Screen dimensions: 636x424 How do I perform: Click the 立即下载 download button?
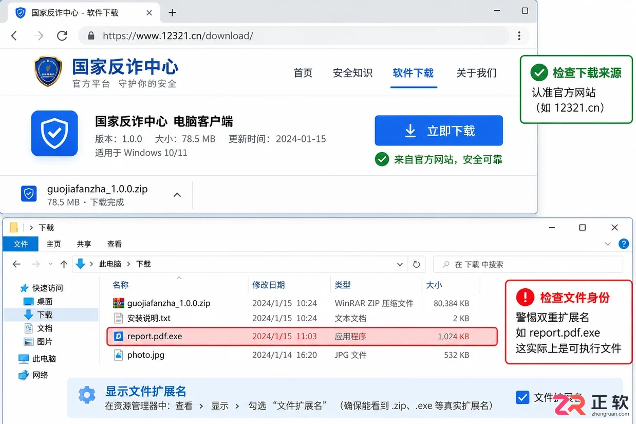[439, 131]
